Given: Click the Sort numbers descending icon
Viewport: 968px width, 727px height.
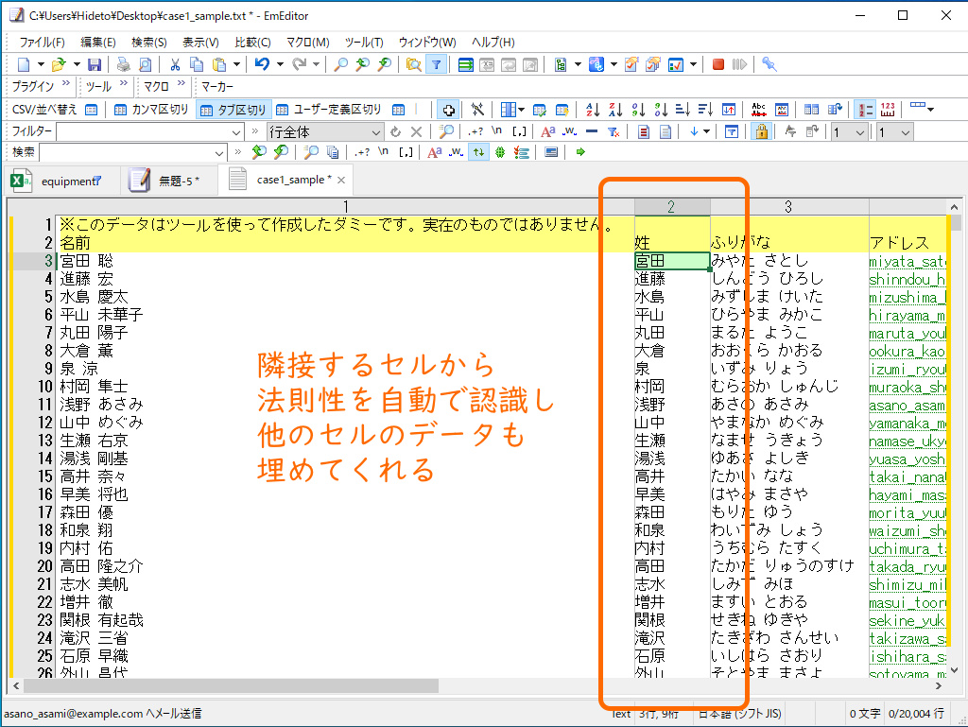Looking at the screenshot, I should 661,110.
